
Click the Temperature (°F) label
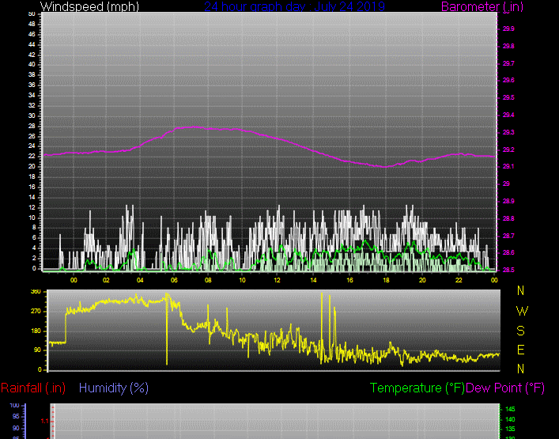[x=417, y=388]
